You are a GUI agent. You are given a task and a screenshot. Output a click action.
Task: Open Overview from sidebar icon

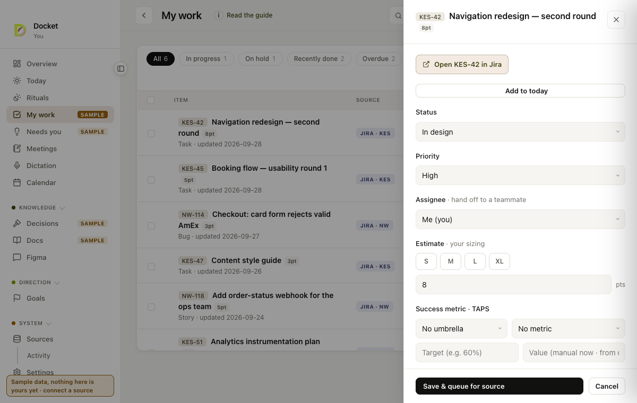coord(17,64)
